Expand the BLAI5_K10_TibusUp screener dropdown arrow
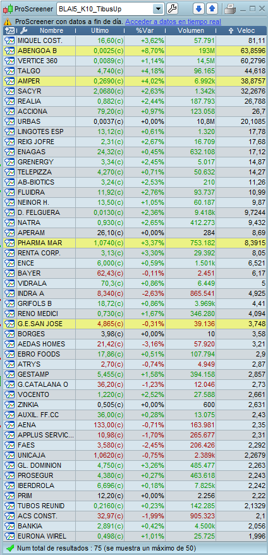This screenshot has height=555, width=268. coord(158,8)
